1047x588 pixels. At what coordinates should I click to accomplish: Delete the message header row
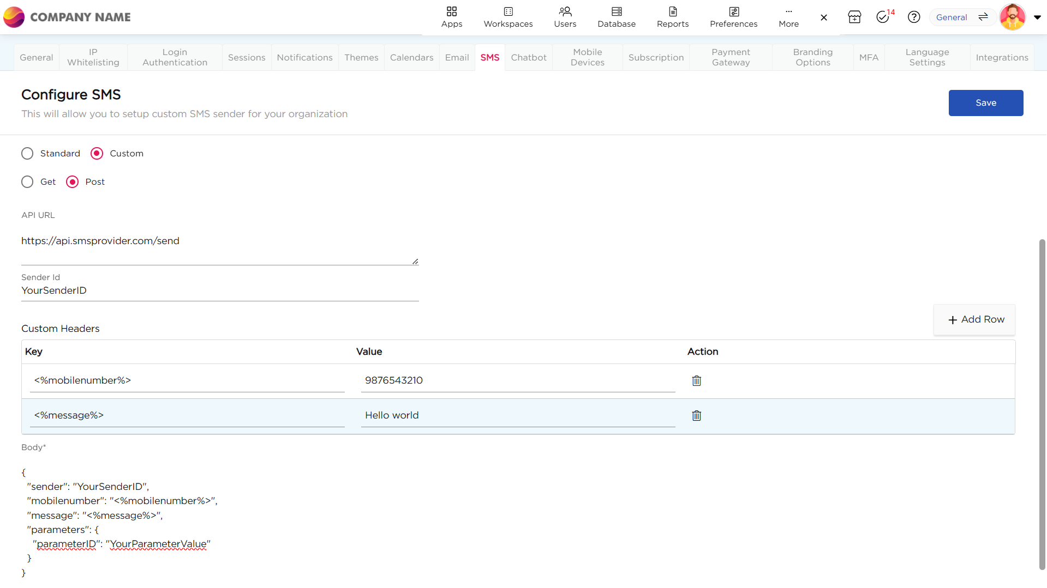pos(696,416)
